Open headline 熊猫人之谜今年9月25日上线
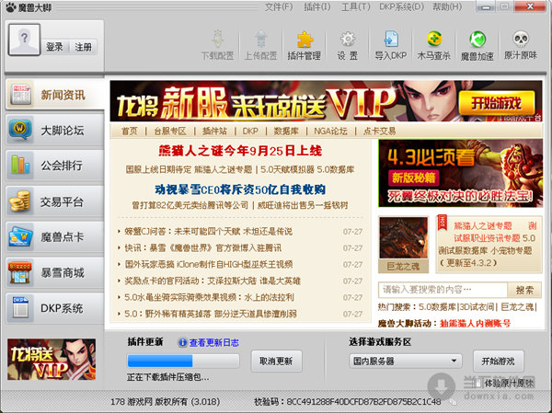 240,151
